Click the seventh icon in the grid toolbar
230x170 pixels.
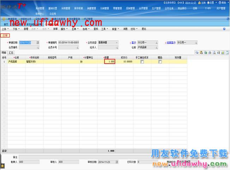pyautogui.click(x=223, y=52)
